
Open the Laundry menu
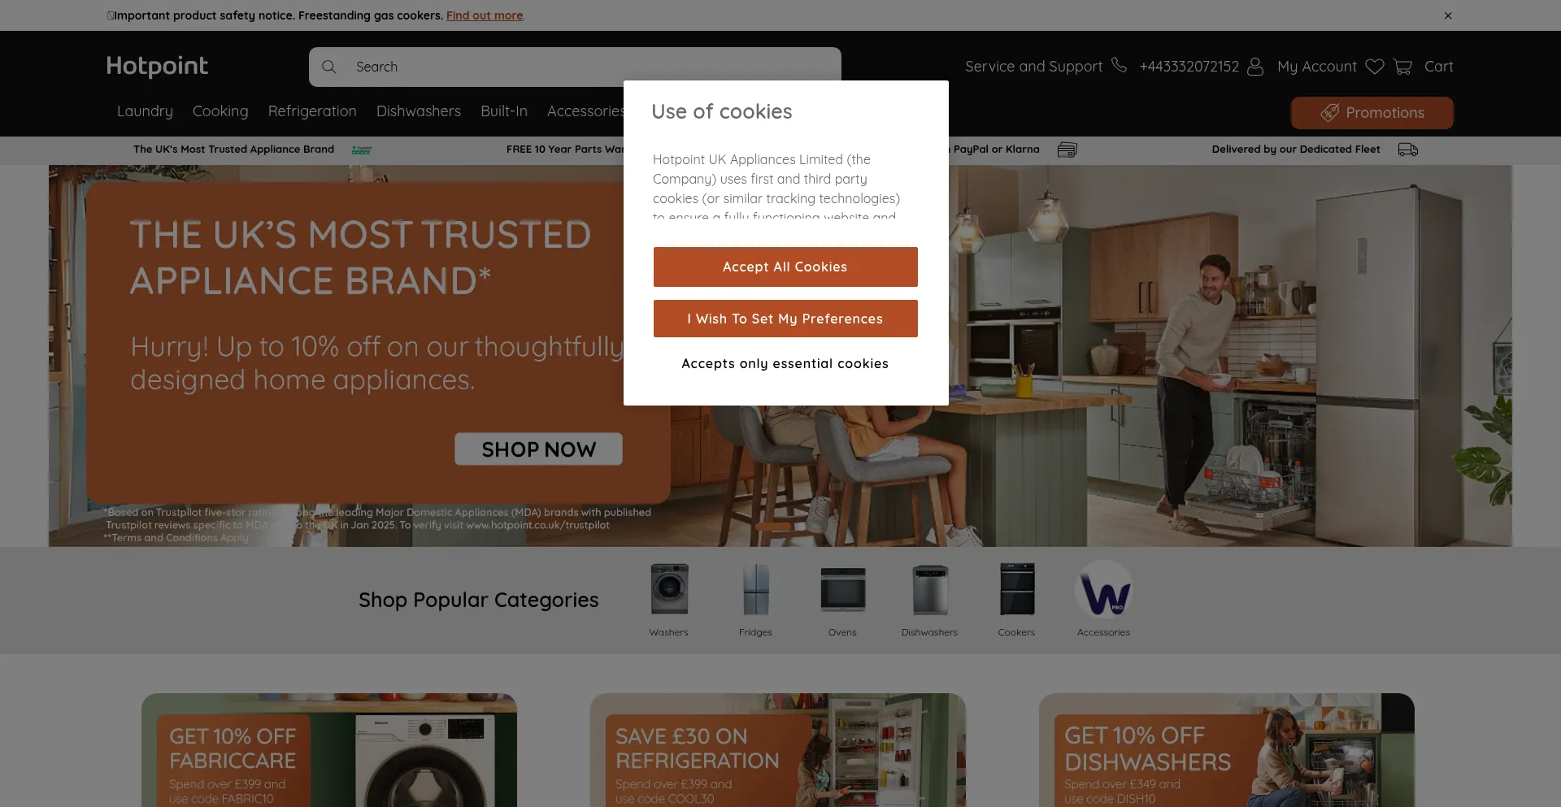[145, 111]
